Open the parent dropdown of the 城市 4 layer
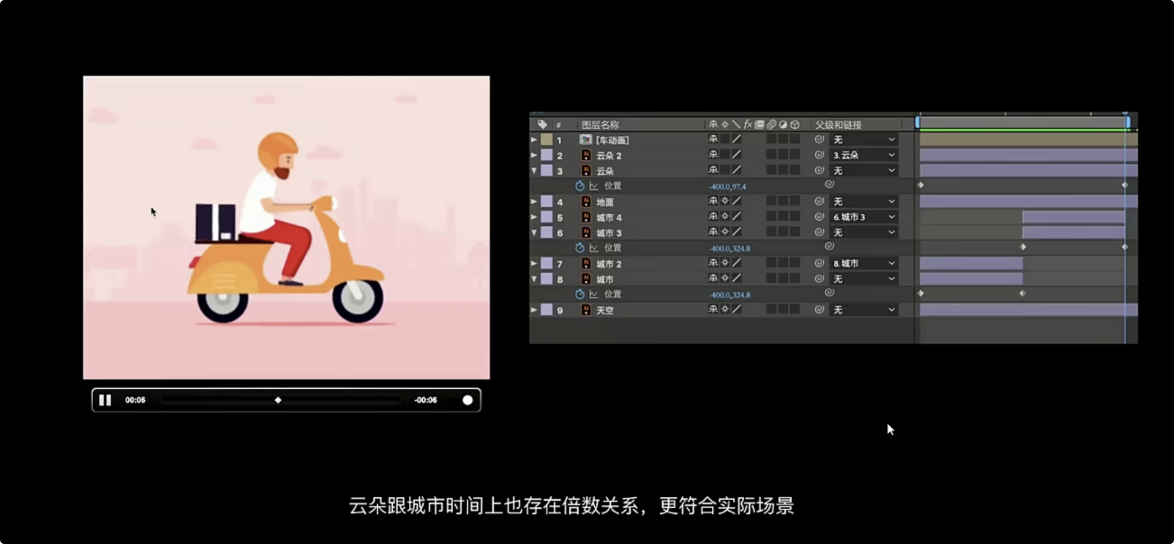Screen dimensions: 1174x544 click(864, 217)
